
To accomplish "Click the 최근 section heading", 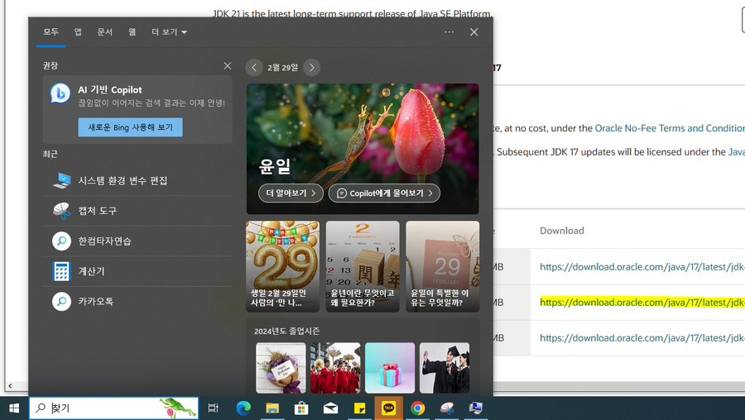I will [50, 154].
